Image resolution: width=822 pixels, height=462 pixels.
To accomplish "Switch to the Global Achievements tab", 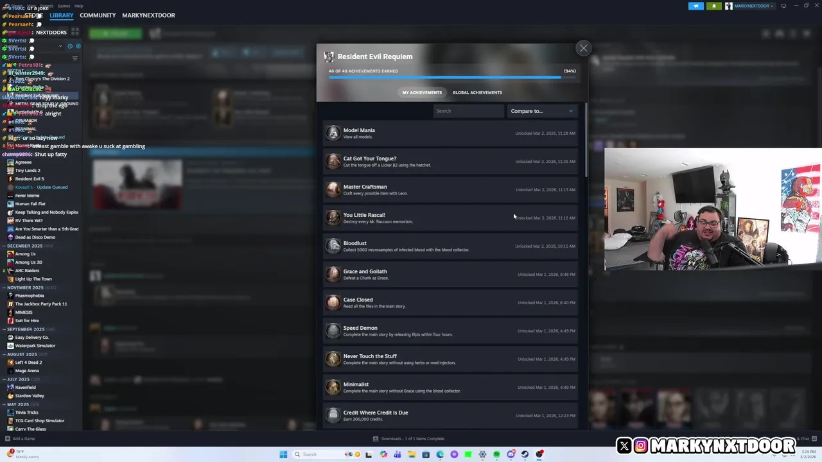I will click(x=477, y=92).
